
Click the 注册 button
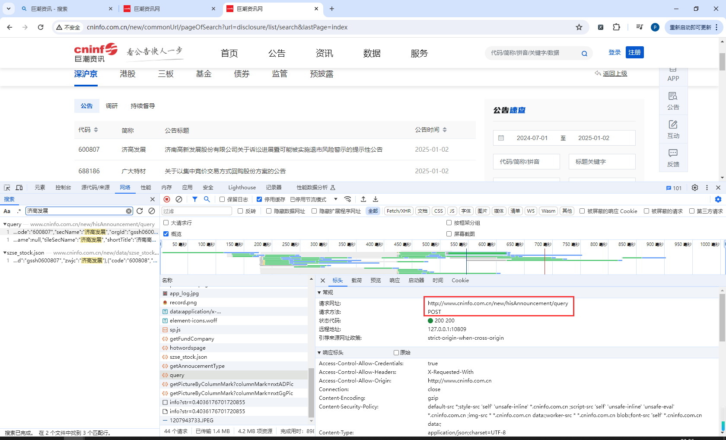634,52
